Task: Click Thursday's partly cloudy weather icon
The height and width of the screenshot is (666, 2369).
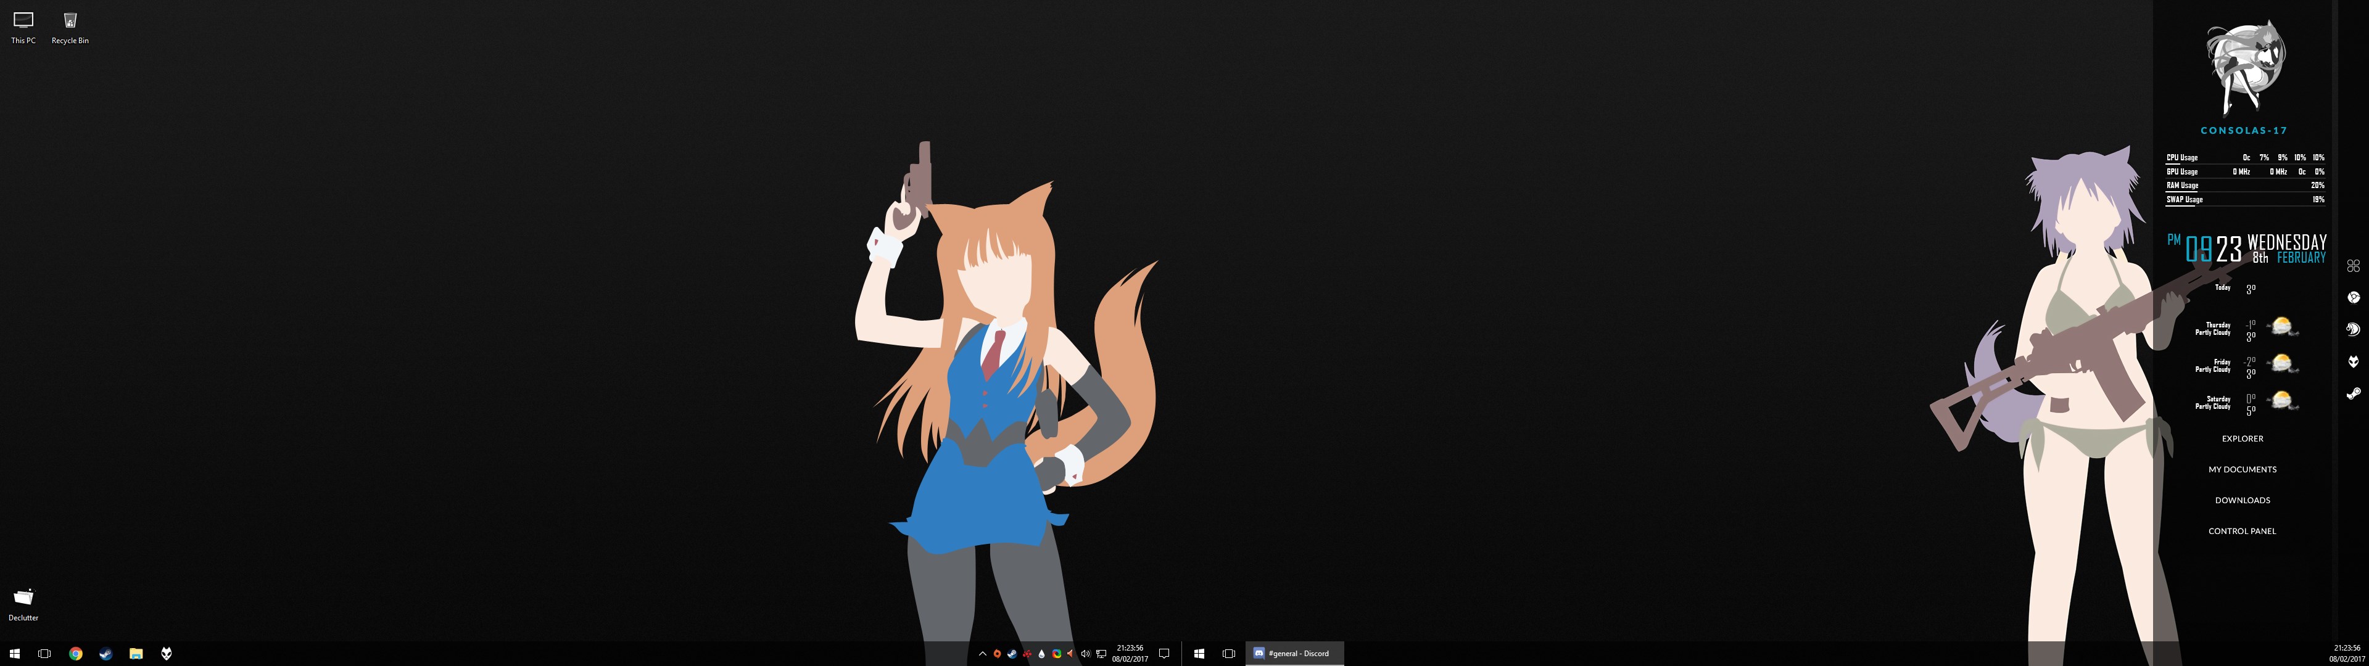Action: [2281, 327]
